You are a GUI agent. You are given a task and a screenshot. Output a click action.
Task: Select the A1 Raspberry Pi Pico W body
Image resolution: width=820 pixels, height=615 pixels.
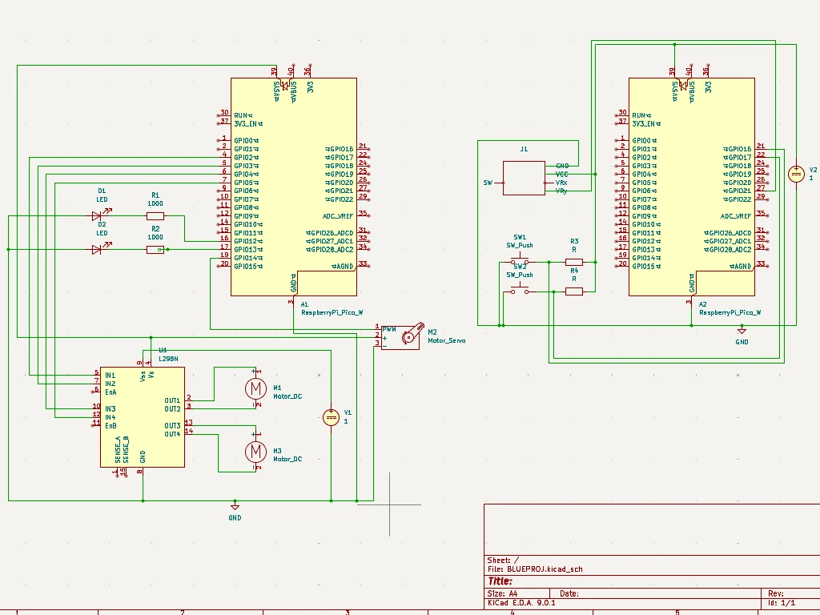pos(294,187)
